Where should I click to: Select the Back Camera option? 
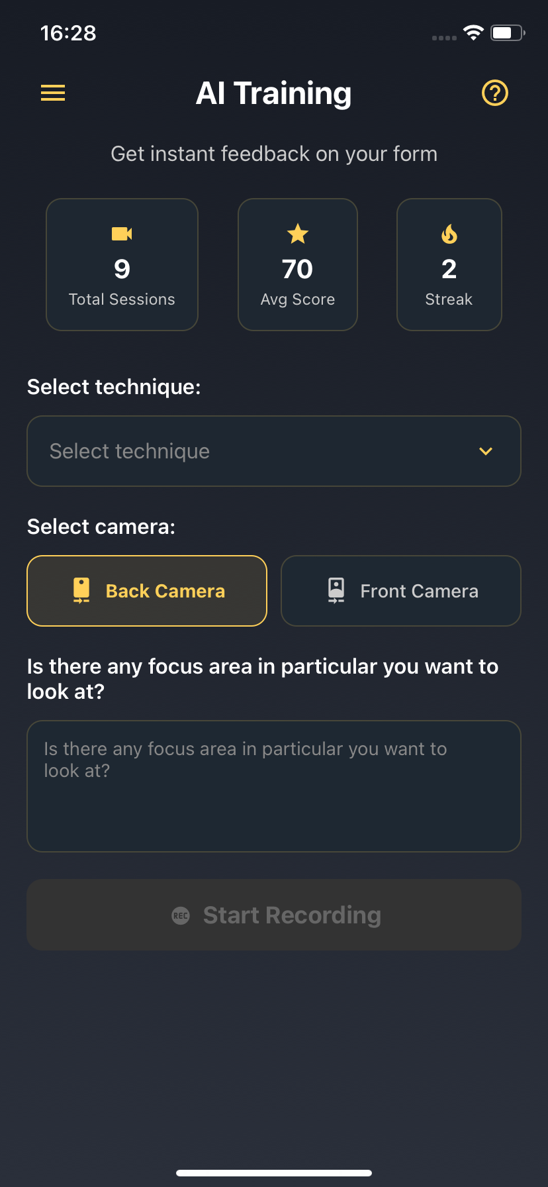pos(146,590)
